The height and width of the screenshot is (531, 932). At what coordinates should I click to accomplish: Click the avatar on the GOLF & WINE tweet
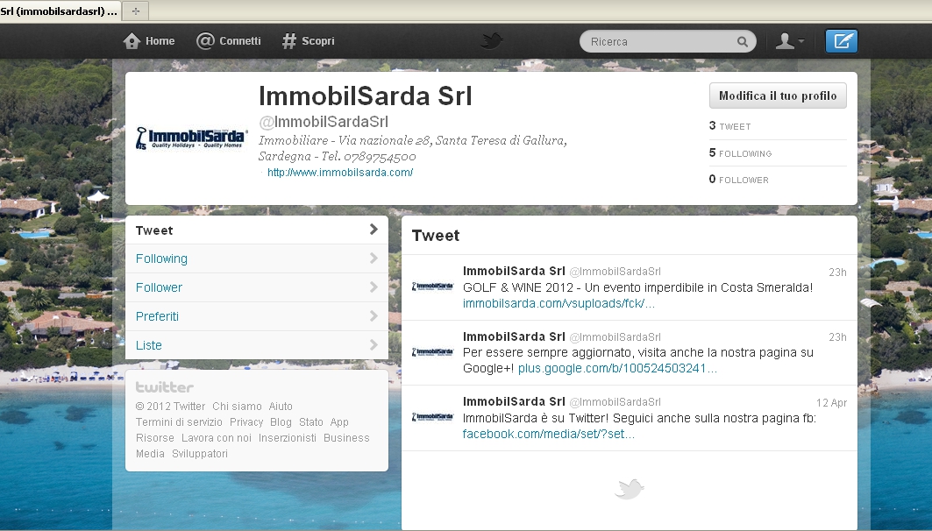pos(432,286)
